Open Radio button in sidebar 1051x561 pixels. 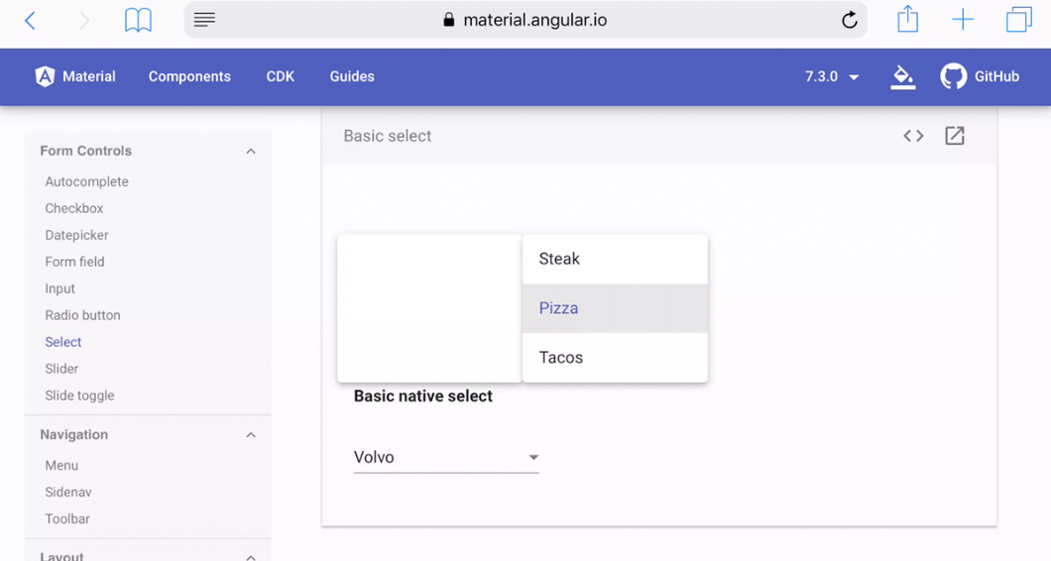pos(82,315)
